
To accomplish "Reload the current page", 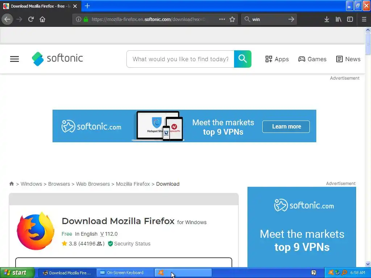I will pyautogui.click(x=31, y=19).
